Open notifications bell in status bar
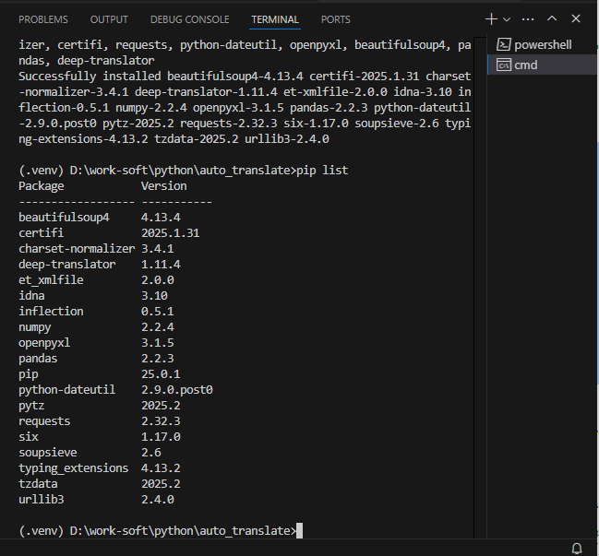The image size is (599, 556). point(577,549)
